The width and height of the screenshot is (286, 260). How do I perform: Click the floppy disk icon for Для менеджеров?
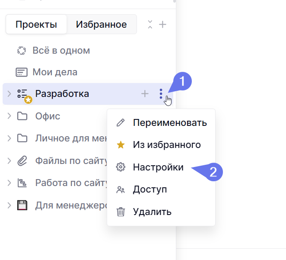point(22,205)
